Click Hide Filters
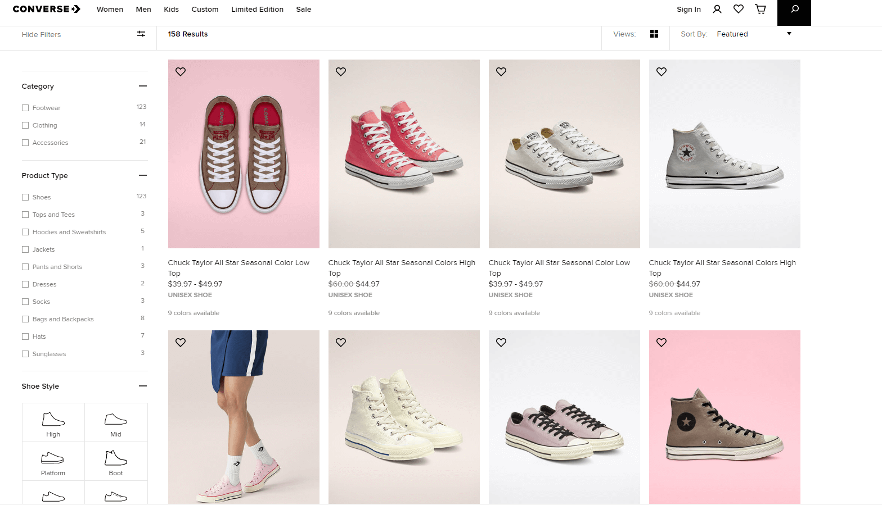The width and height of the screenshot is (882, 505). (x=41, y=35)
